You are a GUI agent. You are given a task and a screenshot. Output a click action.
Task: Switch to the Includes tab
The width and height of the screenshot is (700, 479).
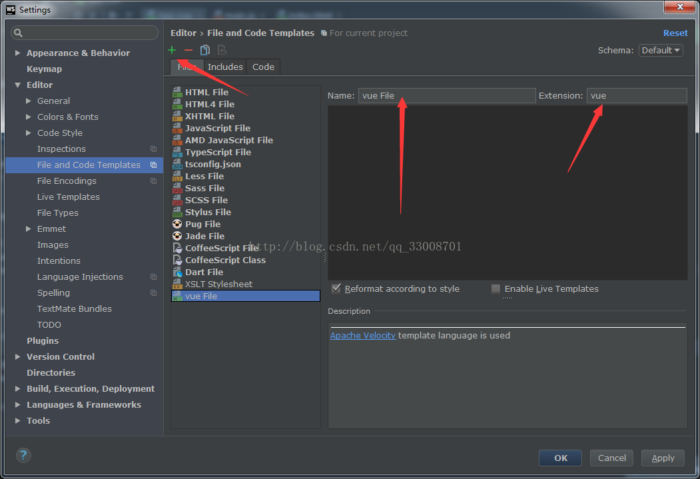click(225, 67)
